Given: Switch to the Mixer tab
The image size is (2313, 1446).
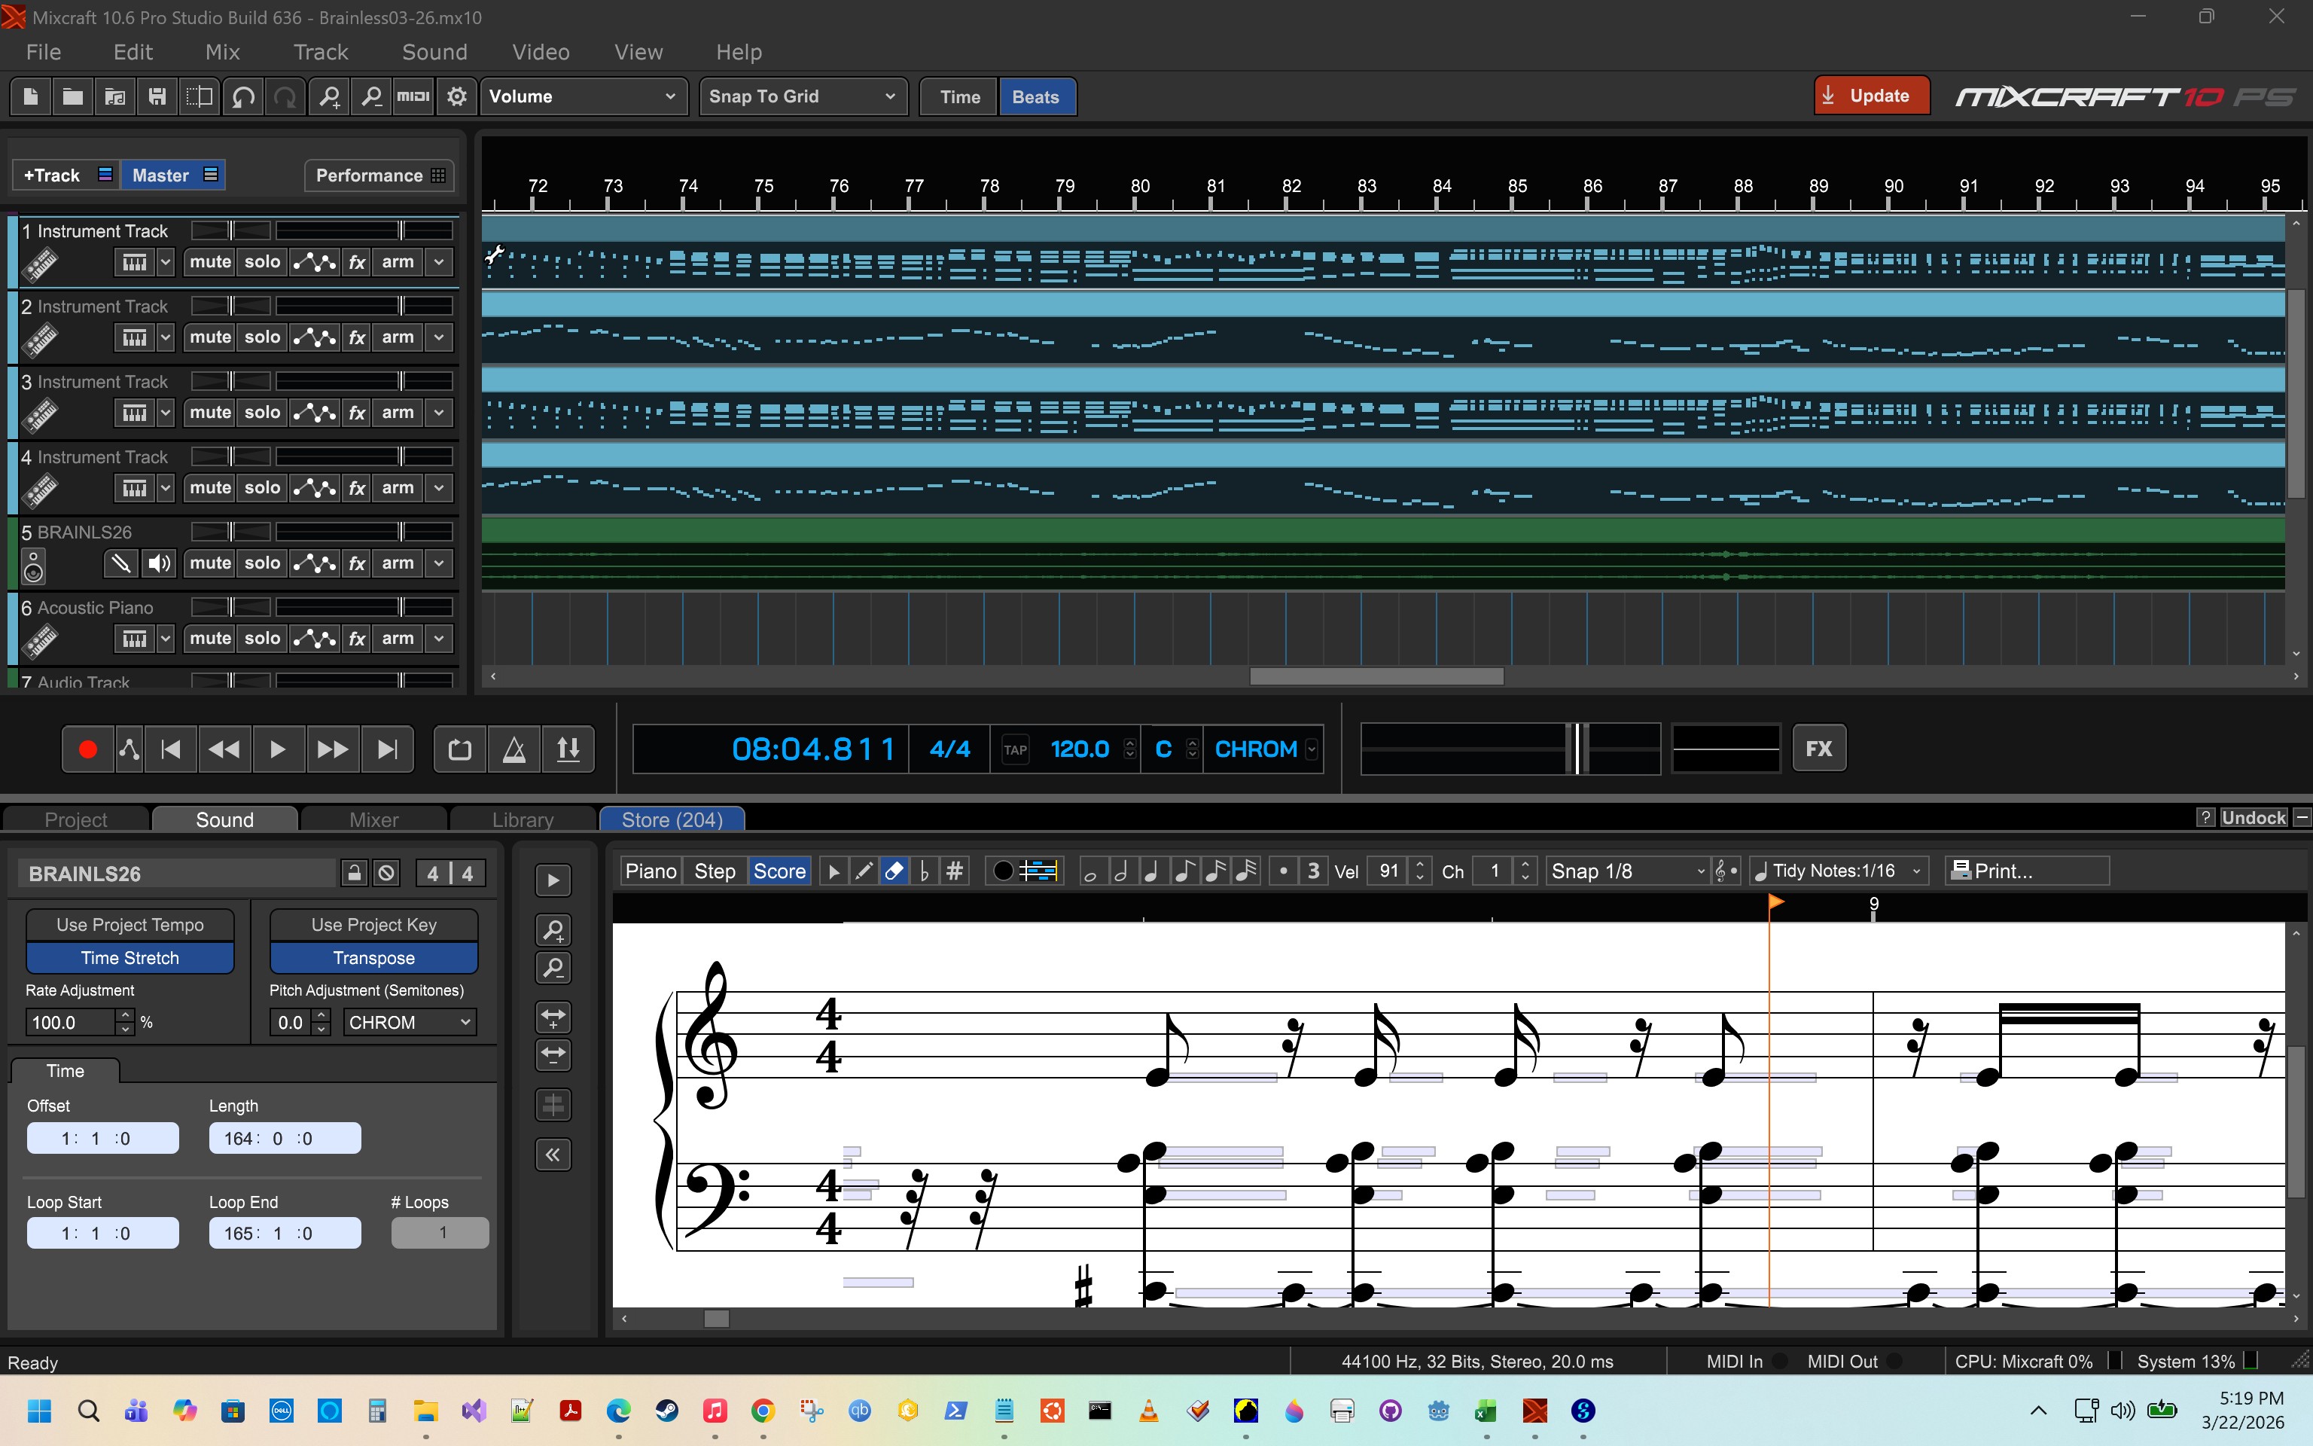Looking at the screenshot, I should click(373, 819).
